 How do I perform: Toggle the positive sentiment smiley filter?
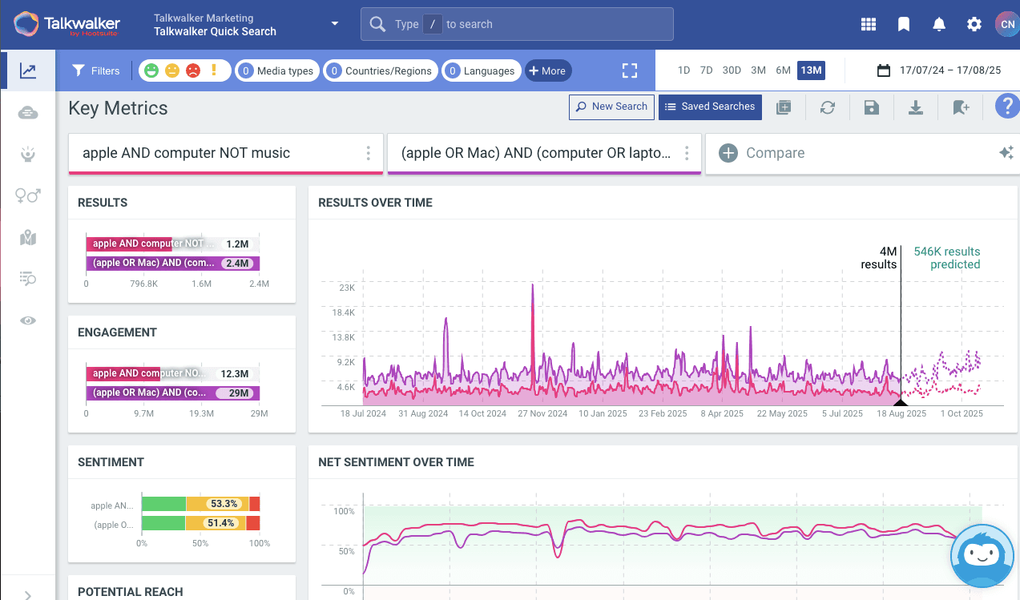151,70
